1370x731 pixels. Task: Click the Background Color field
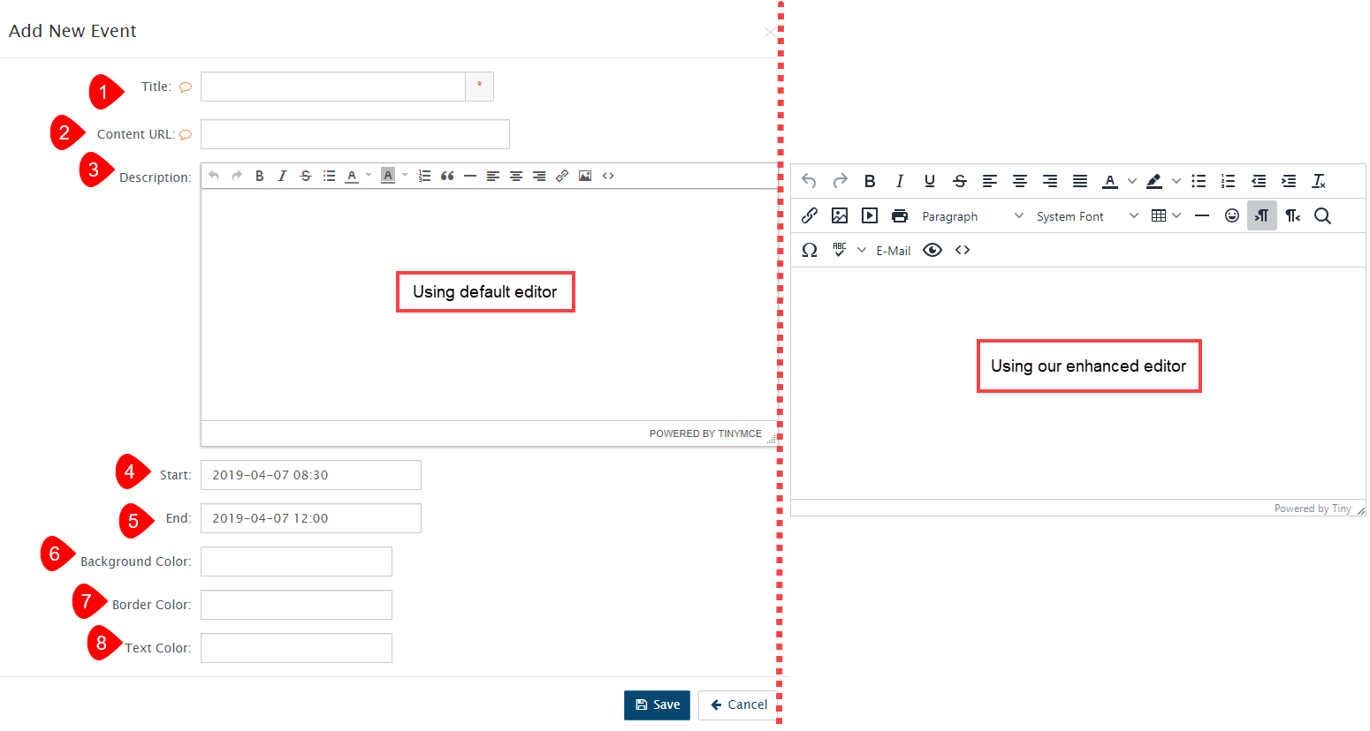pos(296,561)
